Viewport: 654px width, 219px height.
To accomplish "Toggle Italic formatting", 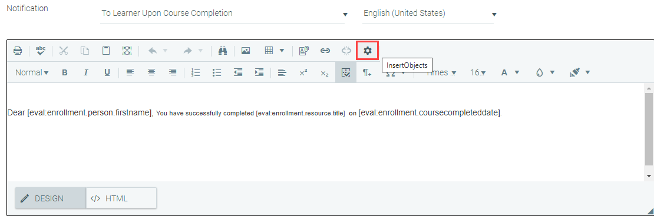I will click(x=86, y=72).
